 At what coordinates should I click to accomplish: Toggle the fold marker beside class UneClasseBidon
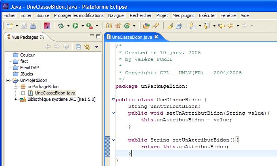point(113,99)
